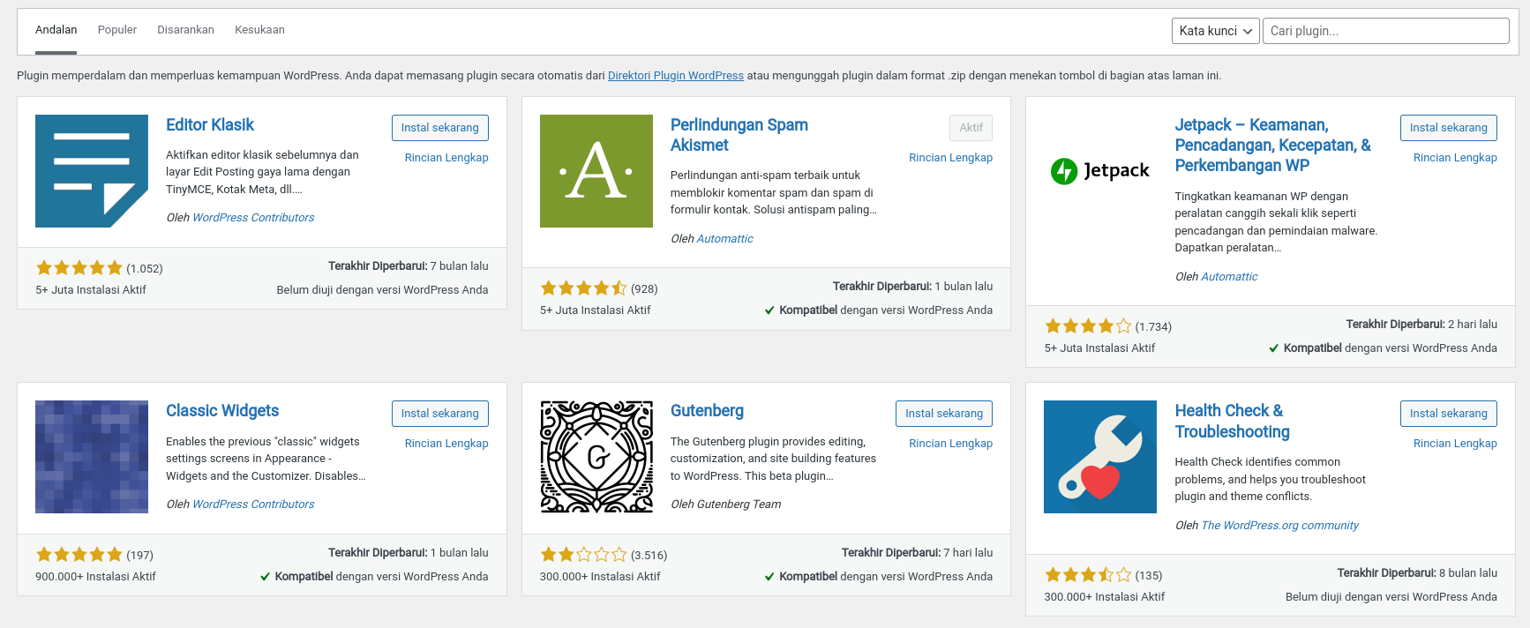Install the Gutenberg plugin
This screenshot has height=628, width=1530.
tap(944, 414)
